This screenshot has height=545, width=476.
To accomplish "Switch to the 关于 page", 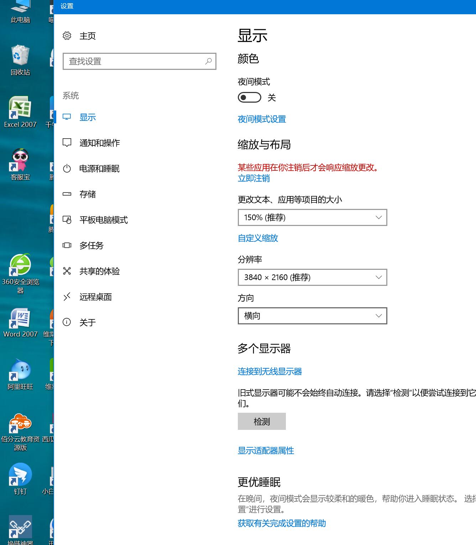I will coord(88,322).
